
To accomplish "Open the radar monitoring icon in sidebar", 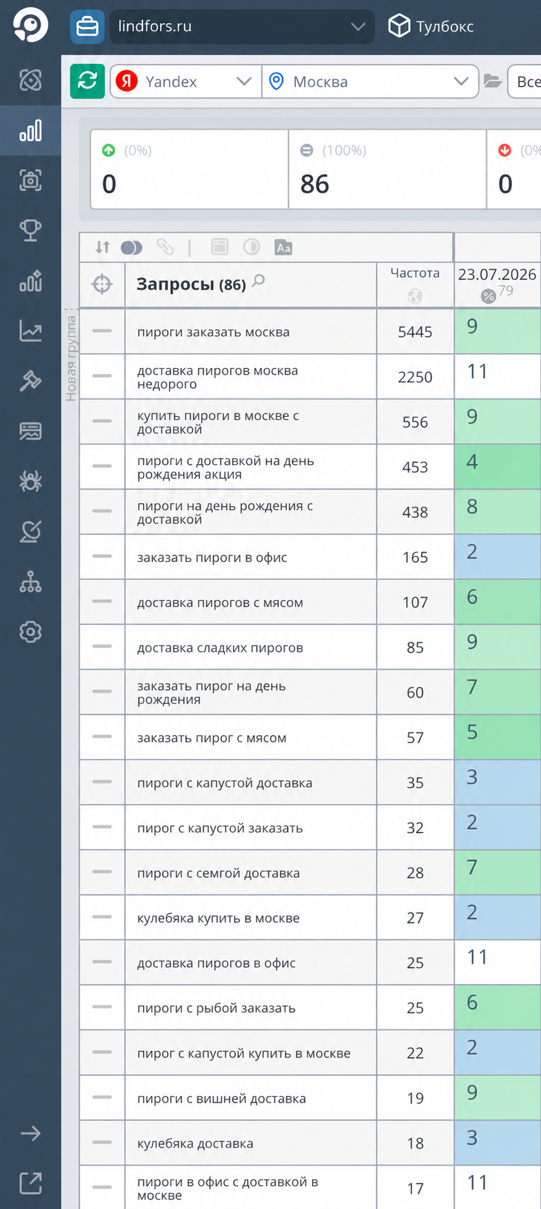I will 30,531.
